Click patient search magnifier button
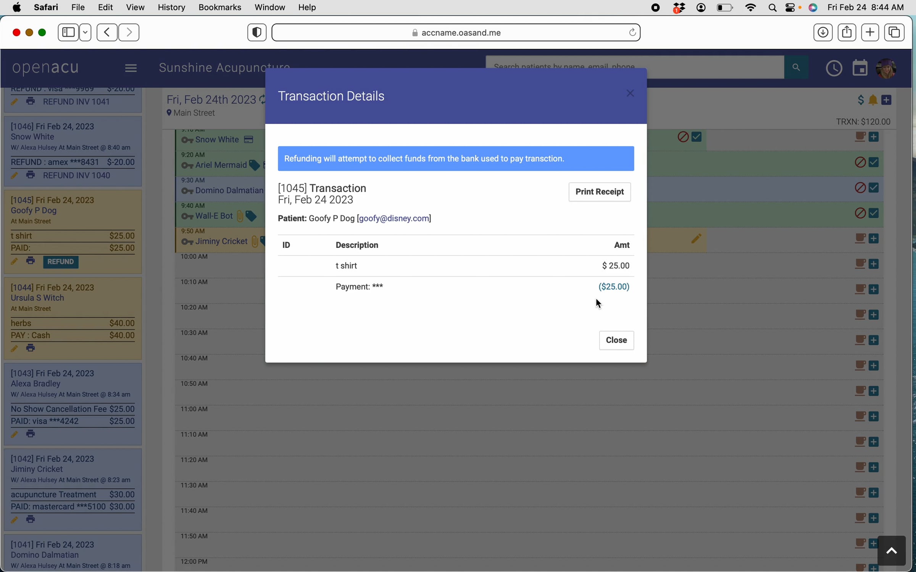The height and width of the screenshot is (572, 916). point(796,67)
